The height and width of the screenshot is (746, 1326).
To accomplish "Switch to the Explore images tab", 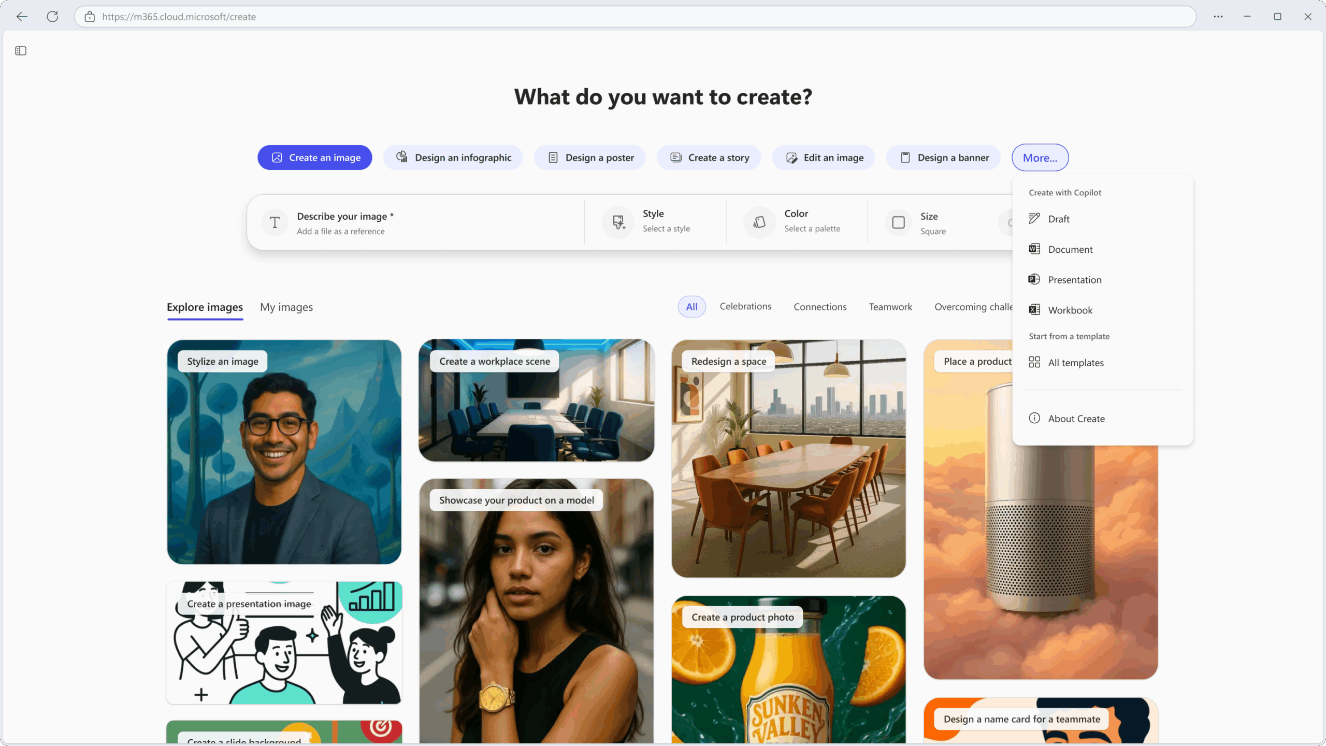I will (205, 307).
